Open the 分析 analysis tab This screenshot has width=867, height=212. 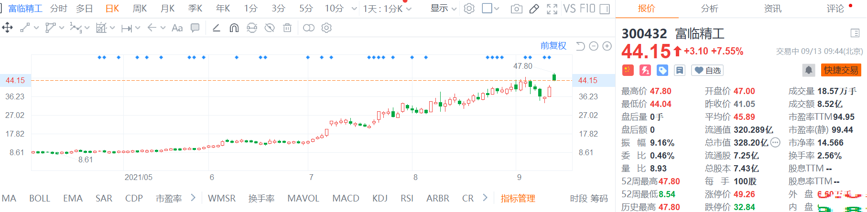coord(709,9)
